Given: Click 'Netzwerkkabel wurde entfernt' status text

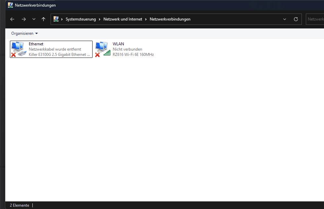Looking at the screenshot, I should [55, 49].
